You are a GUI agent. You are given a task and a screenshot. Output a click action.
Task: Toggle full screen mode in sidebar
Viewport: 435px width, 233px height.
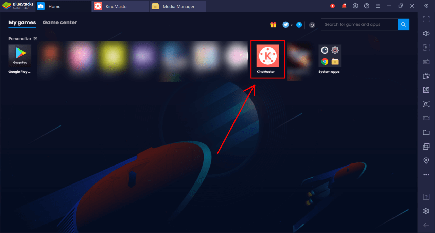pos(426,19)
